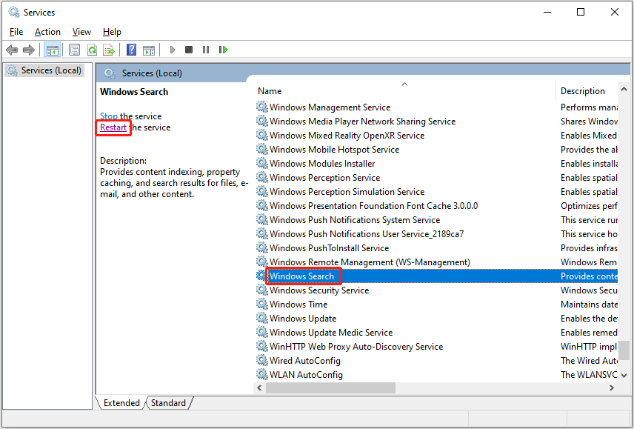Image resolution: width=634 pixels, height=429 pixels.
Task: Toggle Show/Hide Console Tree toolbar icon
Action: (x=53, y=50)
